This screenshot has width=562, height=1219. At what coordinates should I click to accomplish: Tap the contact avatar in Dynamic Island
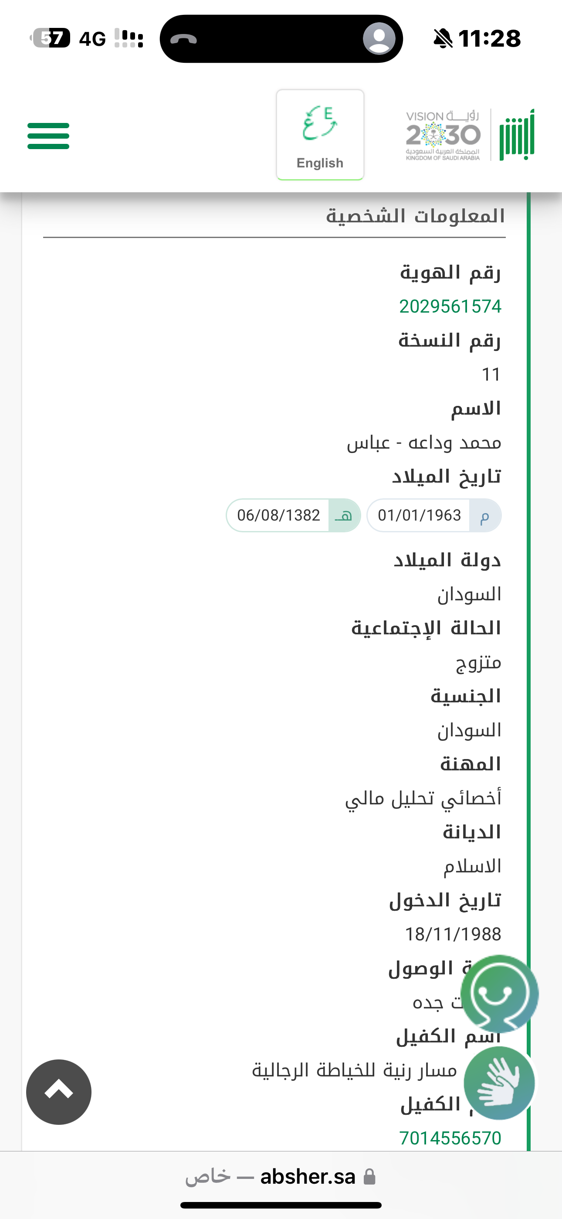click(379, 39)
